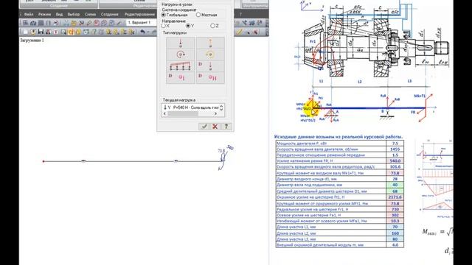This screenshot has height=265, width=472.
Task: Click the table cell with value 302
Action: click(x=395, y=215)
